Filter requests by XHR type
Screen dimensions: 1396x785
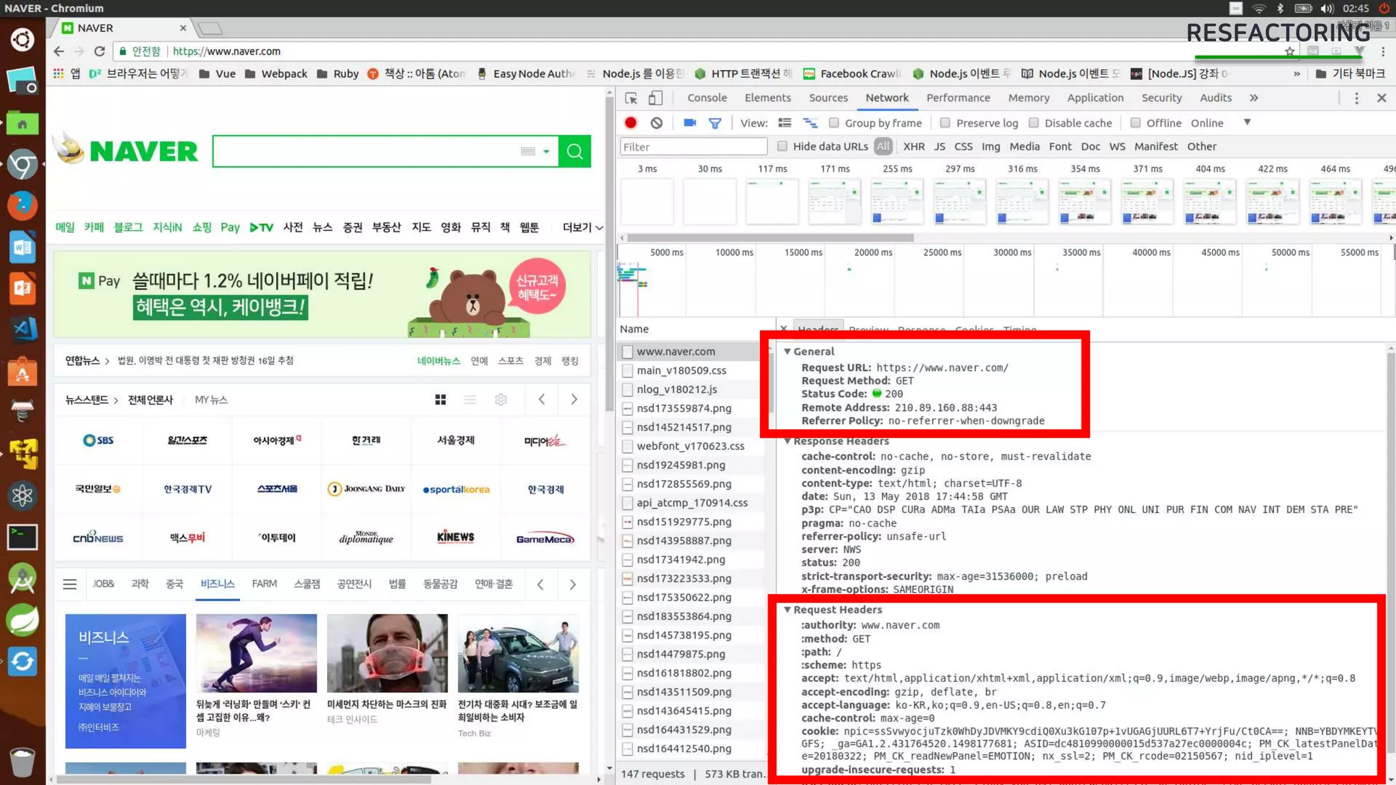913,147
